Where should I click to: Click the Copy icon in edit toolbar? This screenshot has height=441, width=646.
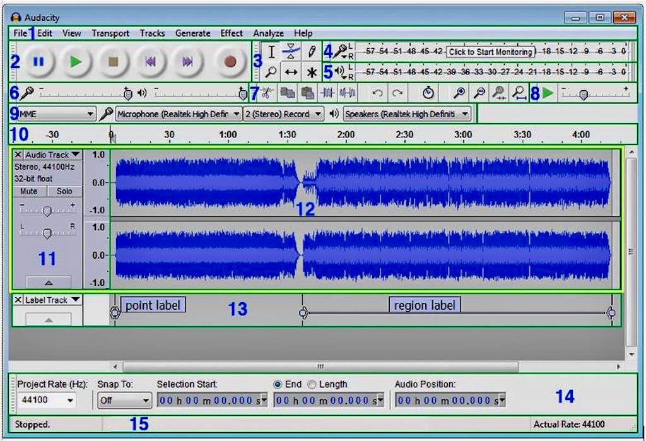[x=287, y=93]
